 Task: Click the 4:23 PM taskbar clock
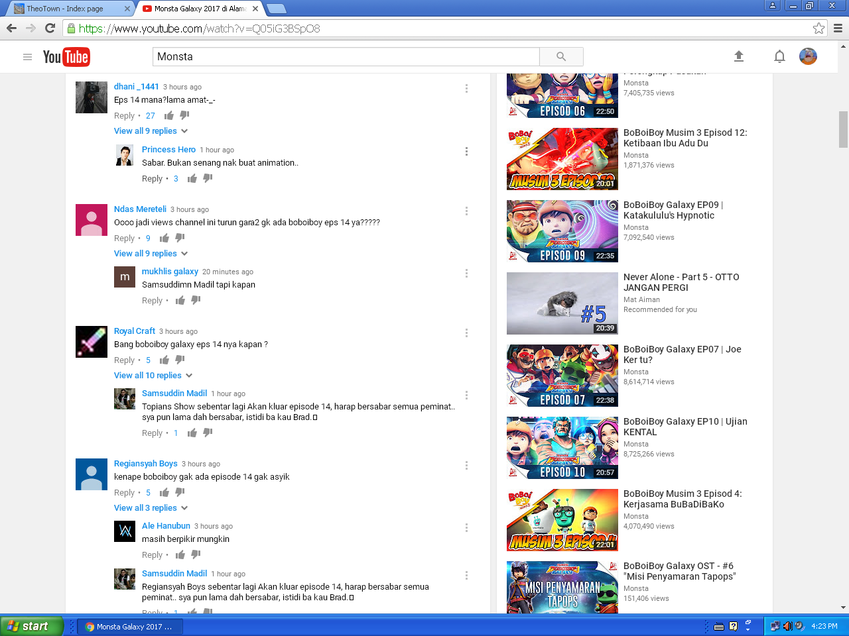824,626
